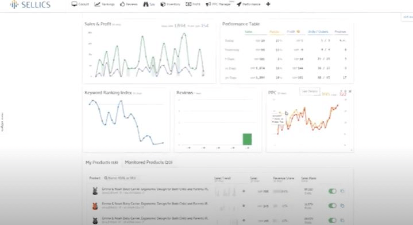Viewport: 413px width, 225px height.
Task: Toggle the orange baby carrier product switch
Action: (x=333, y=206)
